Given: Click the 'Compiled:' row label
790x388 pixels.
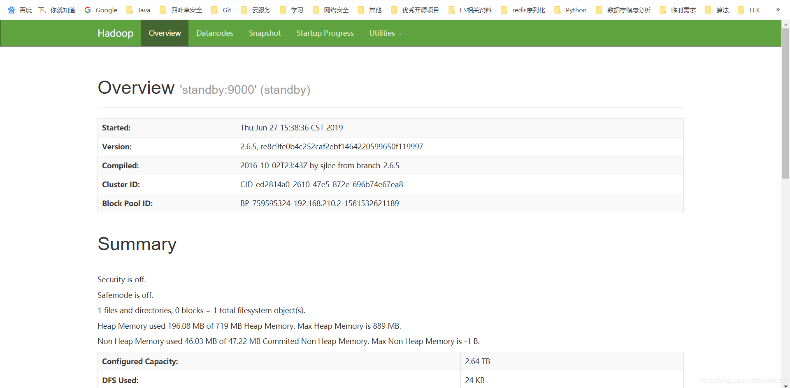Looking at the screenshot, I should point(121,165).
